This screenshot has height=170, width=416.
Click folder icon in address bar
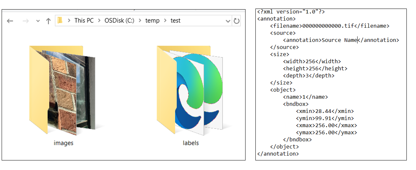pos(60,20)
